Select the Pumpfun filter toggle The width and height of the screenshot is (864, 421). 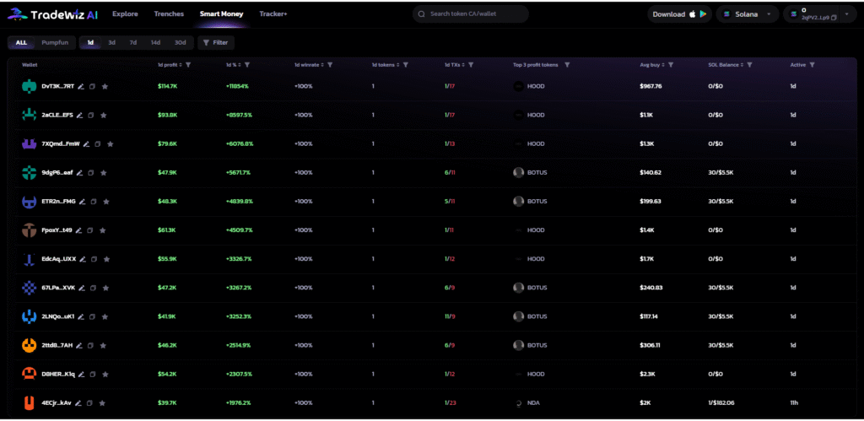(x=55, y=42)
